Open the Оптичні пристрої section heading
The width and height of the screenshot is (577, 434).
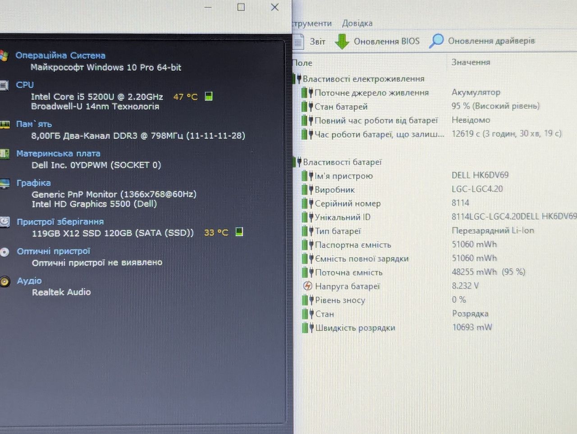(53, 251)
